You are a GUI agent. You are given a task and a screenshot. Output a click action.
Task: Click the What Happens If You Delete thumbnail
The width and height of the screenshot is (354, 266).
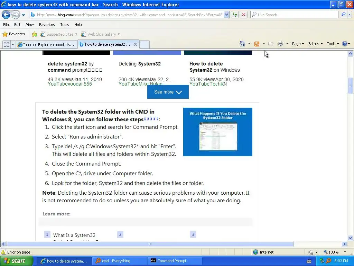point(218,132)
